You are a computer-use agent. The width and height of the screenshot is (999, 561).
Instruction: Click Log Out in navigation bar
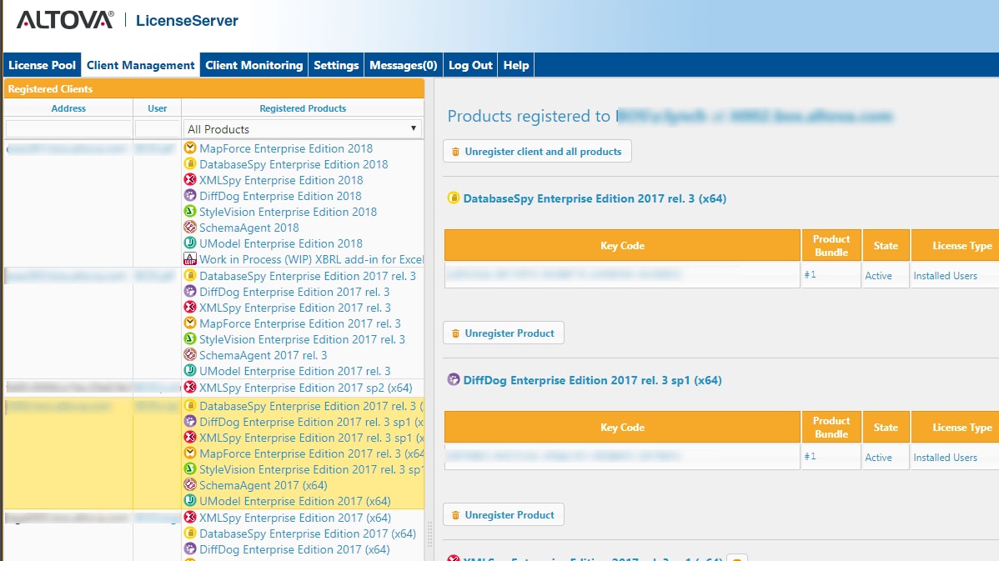pos(470,65)
